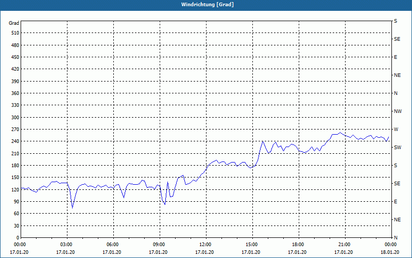Select the y-axis value 90
412x258 pixels.
click(x=16, y=202)
